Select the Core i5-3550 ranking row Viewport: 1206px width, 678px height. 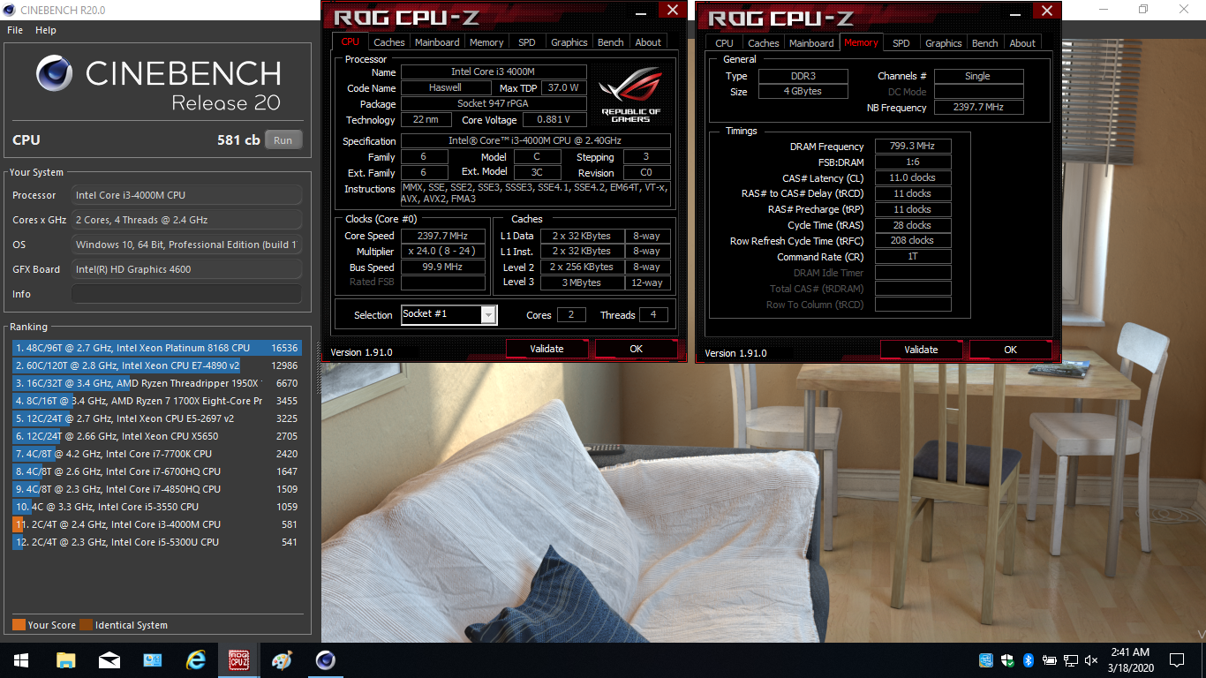click(x=156, y=507)
